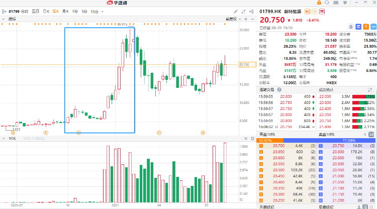Switch chart to 五日 view
The image size is (377, 209).
pos(35,12)
